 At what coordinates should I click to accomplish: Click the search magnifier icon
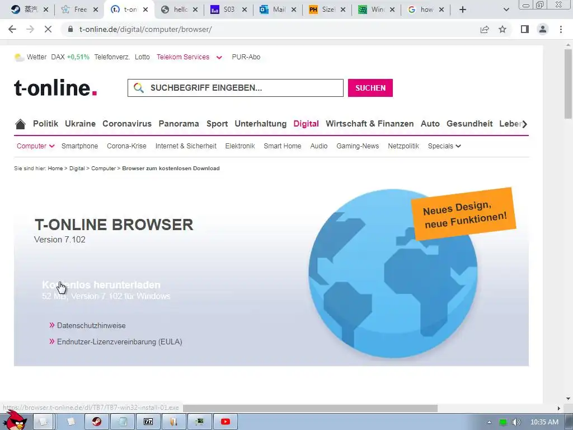(x=139, y=88)
